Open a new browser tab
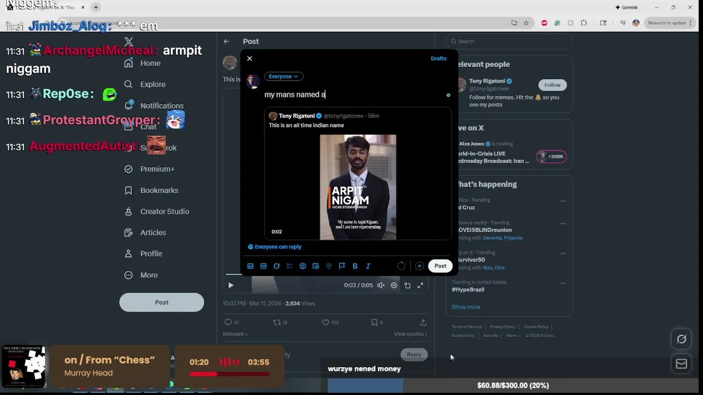Viewport: 703px width, 395px height. (x=96, y=7)
